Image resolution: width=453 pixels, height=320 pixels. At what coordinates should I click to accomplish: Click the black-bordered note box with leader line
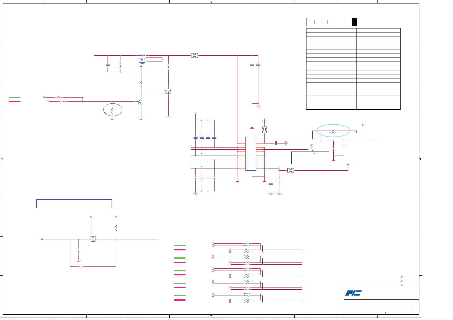coord(310,158)
